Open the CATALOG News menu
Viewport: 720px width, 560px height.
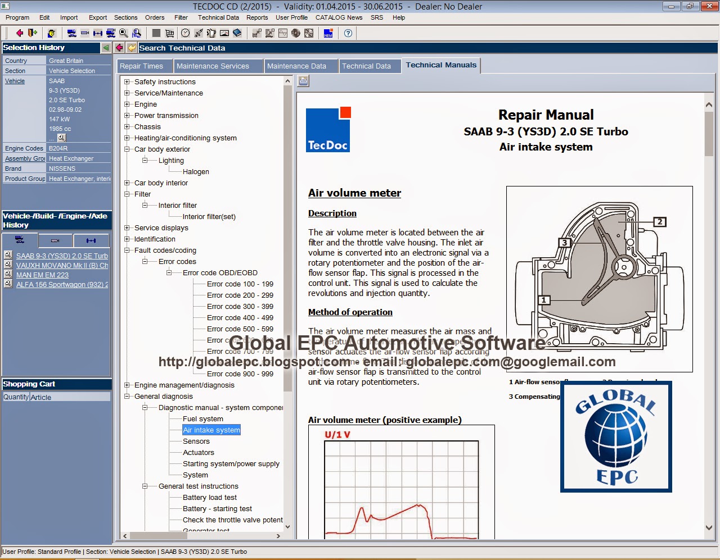click(339, 17)
